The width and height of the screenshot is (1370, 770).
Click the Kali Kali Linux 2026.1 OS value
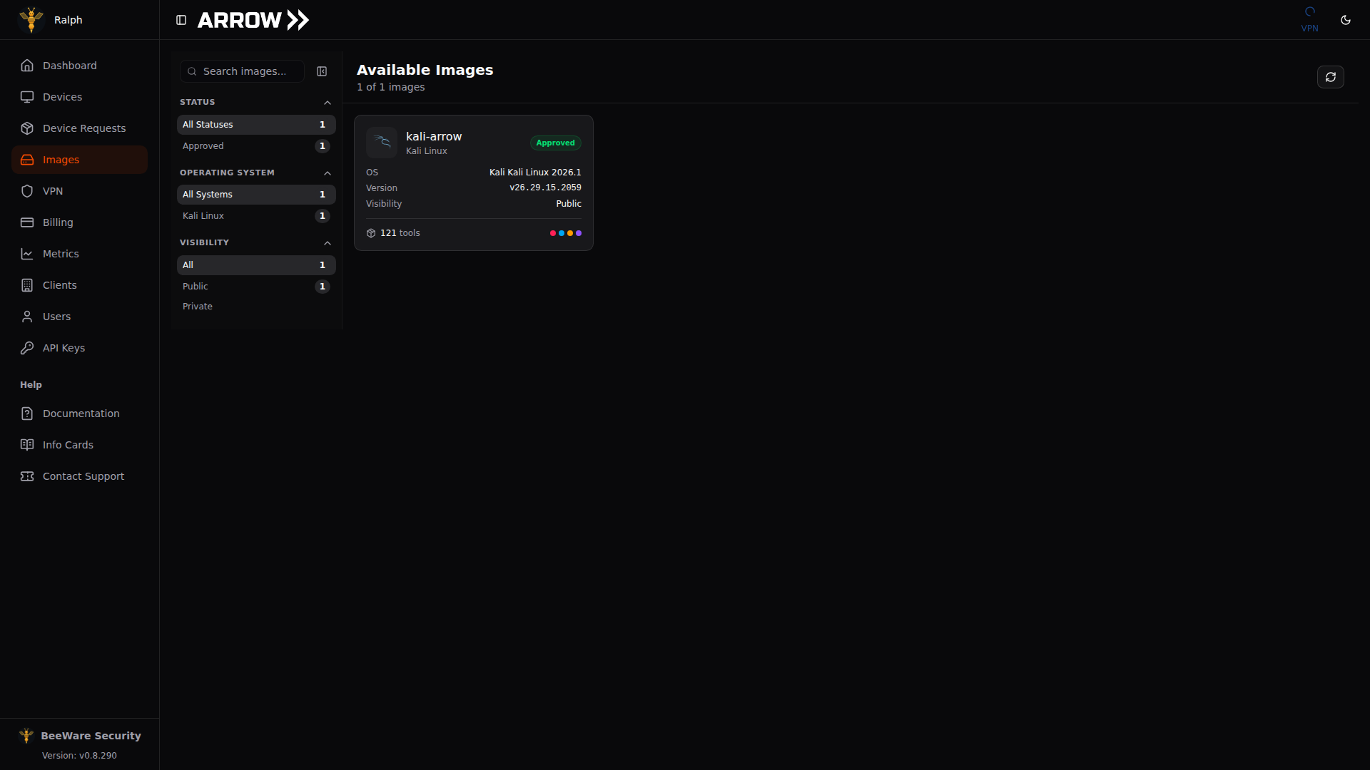(535, 173)
